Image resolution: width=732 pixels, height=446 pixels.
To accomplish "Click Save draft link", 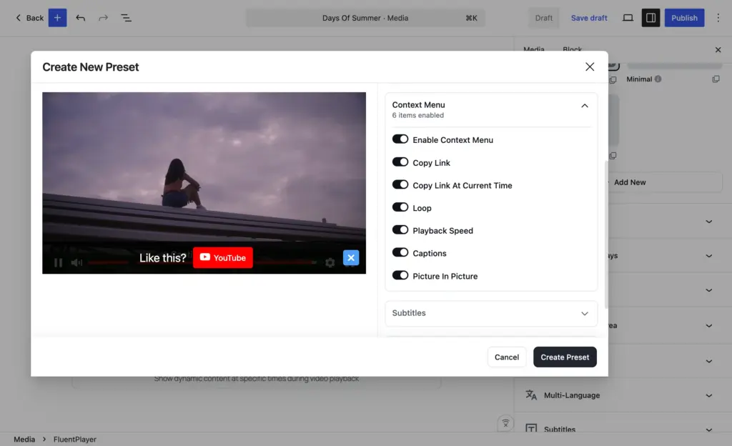I will [x=589, y=18].
